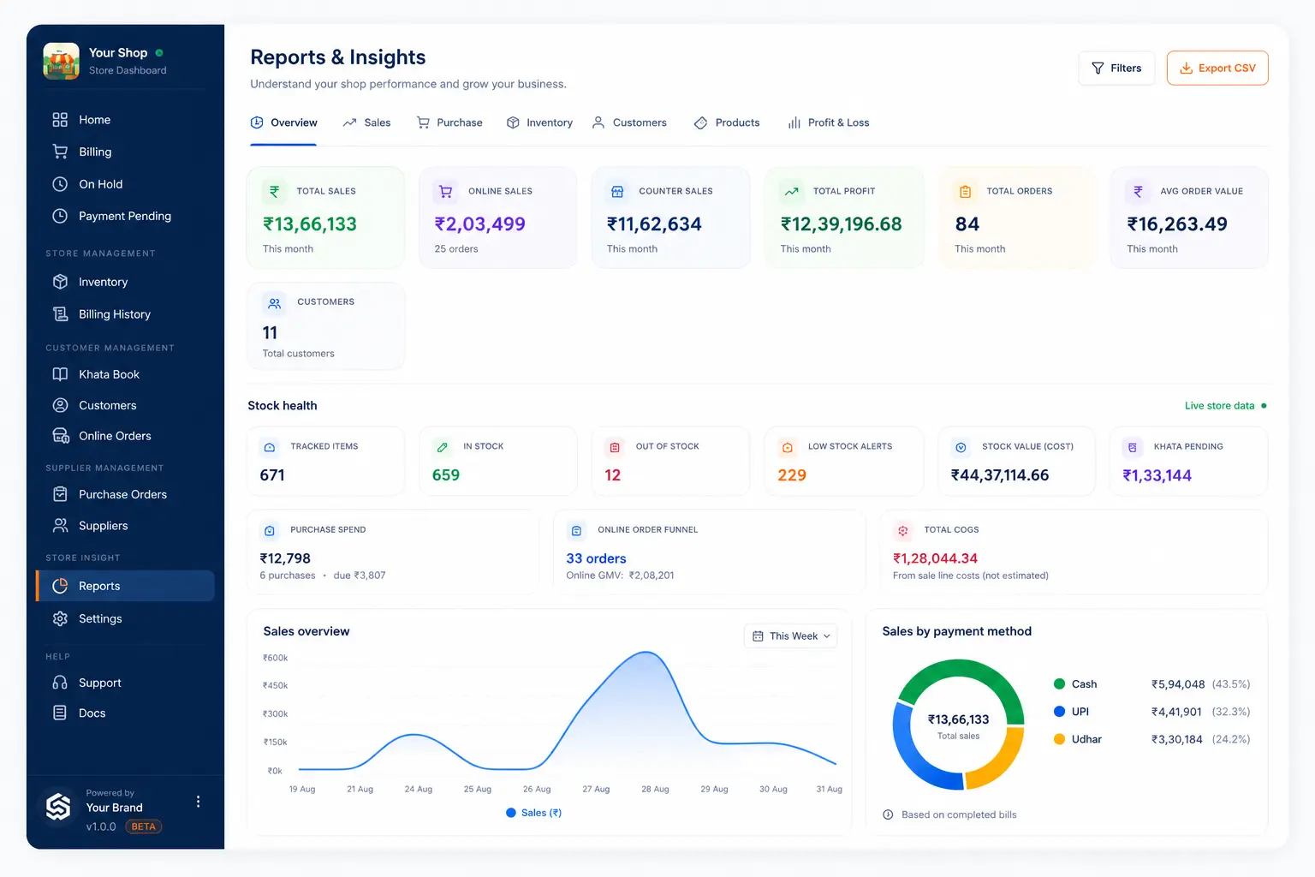Click the Payment Pending clock icon
Screen dimensions: 1315x877
pos(60,216)
